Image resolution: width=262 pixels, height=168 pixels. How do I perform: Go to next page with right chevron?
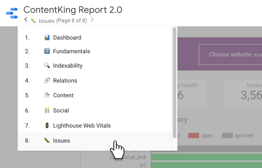pyautogui.click(x=92, y=20)
